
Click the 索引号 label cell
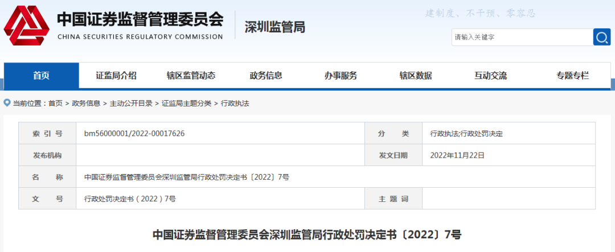(x=47, y=134)
